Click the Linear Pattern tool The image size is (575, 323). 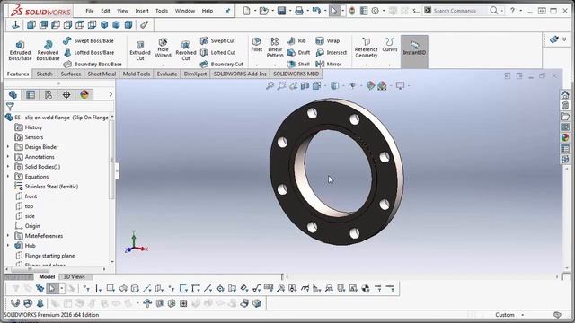pyautogui.click(x=275, y=48)
